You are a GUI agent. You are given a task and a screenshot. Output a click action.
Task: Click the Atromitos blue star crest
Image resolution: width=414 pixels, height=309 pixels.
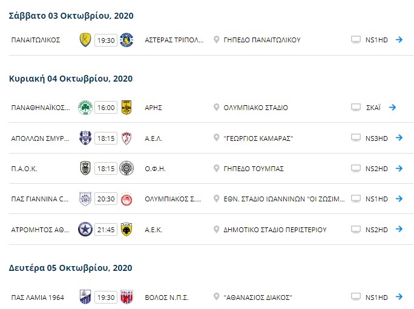pyautogui.click(x=85, y=230)
